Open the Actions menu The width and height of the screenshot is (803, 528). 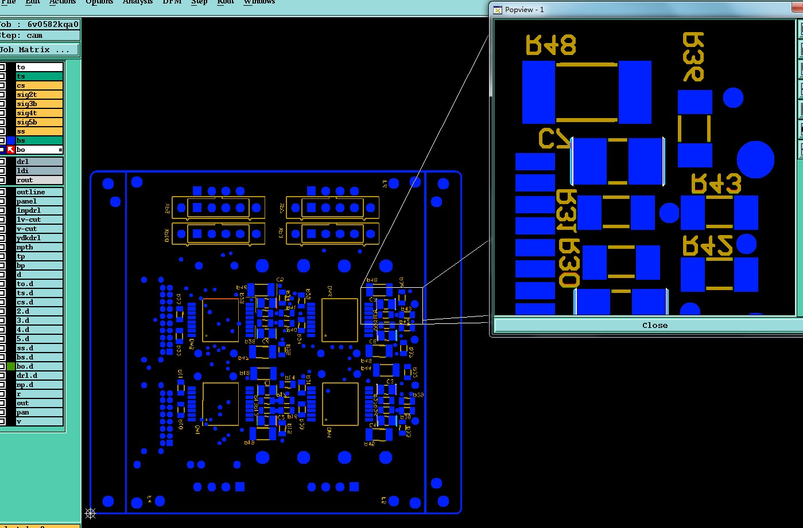(63, 2)
